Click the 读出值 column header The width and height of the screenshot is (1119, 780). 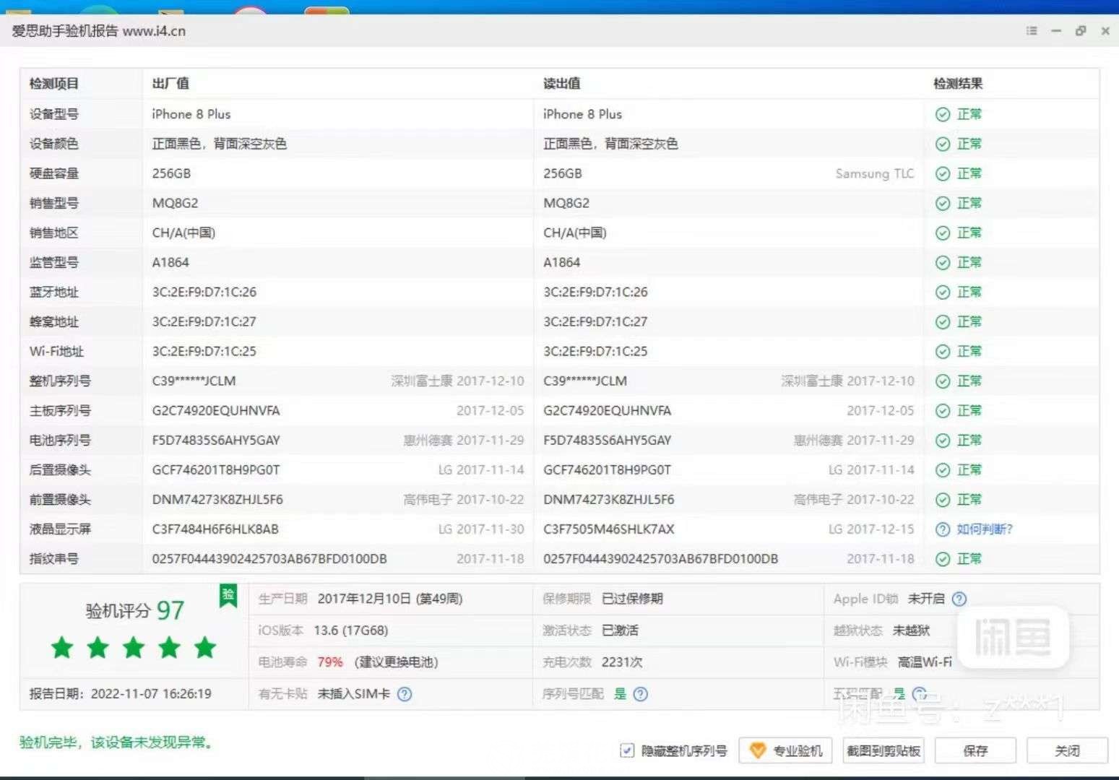[562, 84]
